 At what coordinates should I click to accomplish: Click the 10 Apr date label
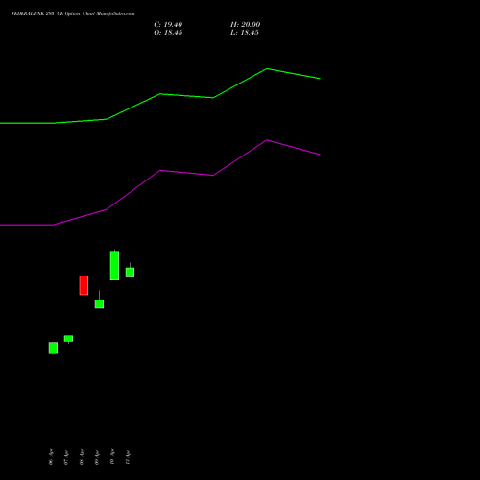pyautogui.click(x=112, y=457)
